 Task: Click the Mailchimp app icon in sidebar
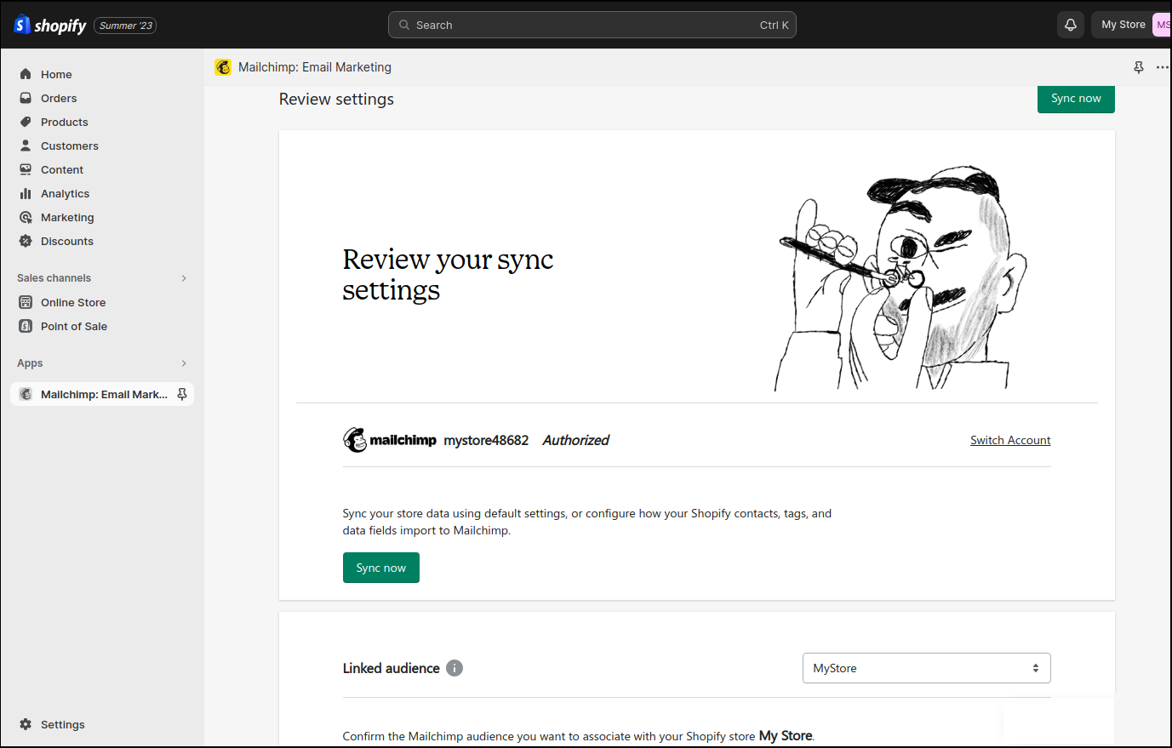pos(26,394)
